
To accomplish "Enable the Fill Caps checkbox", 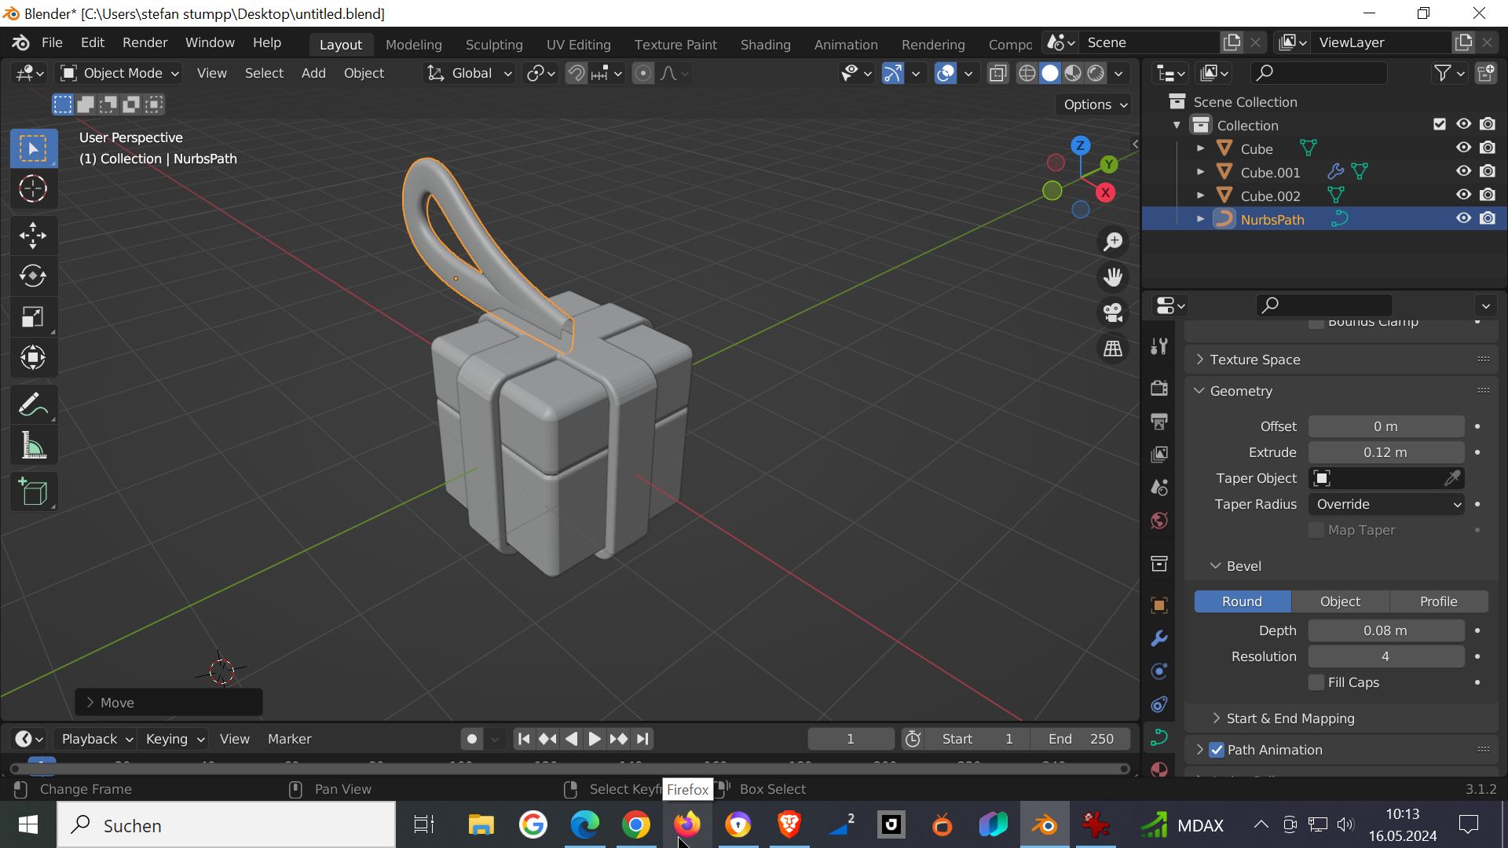I will point(1316,682).
